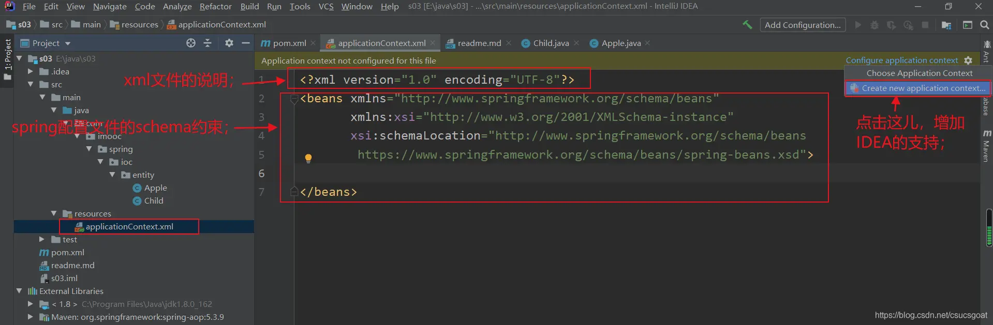This screenshot has width=993, height=325.
Task: Click the gear next to Configure application context
Action: coord(968,60)
